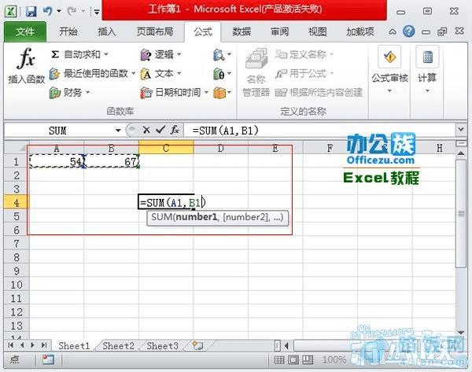Go to the next sheet tab
This screenshot has height=372, width=472.
pyautogui.click(x=32, y=345)
